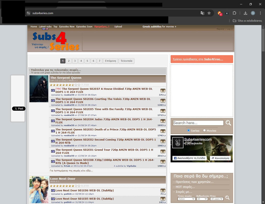This screenshot has width=265, height=204.
Task: Open Όλοι οι σελιδοδείκτες bookmarks folder
Action: [x=247, y=21]
